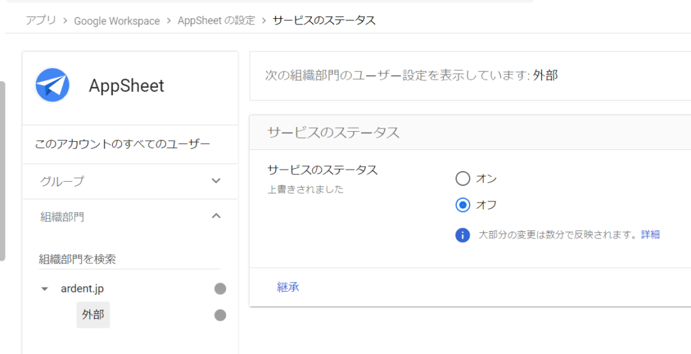
Task: Click the gray status dot beside 外部
Action: (220, 315)
